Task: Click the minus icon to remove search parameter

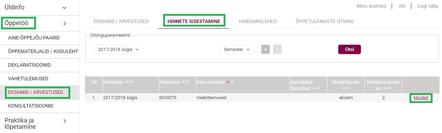Action: click(x=277, y=50)
